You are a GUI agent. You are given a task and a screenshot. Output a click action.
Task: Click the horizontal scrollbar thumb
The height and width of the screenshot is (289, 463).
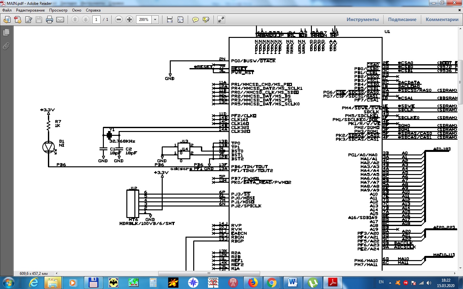(209, 274)
